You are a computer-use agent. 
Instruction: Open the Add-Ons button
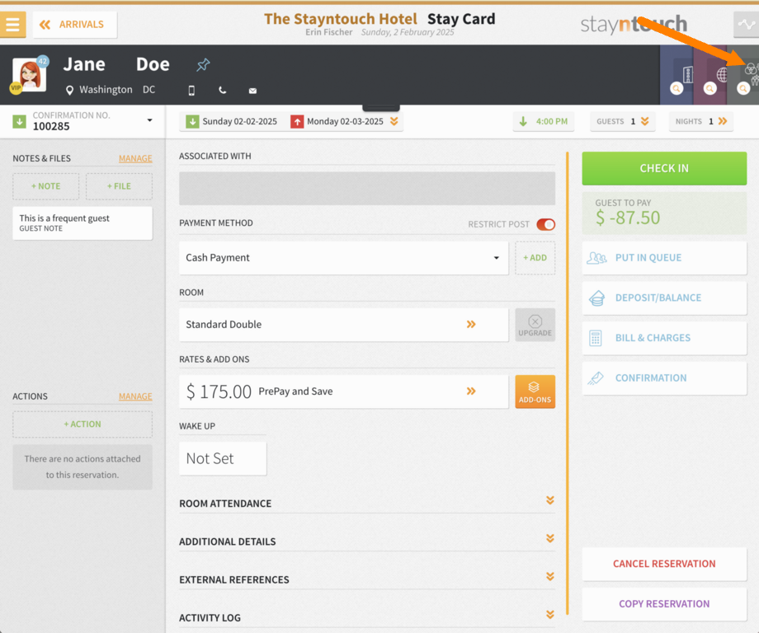(x=535, y=392)
